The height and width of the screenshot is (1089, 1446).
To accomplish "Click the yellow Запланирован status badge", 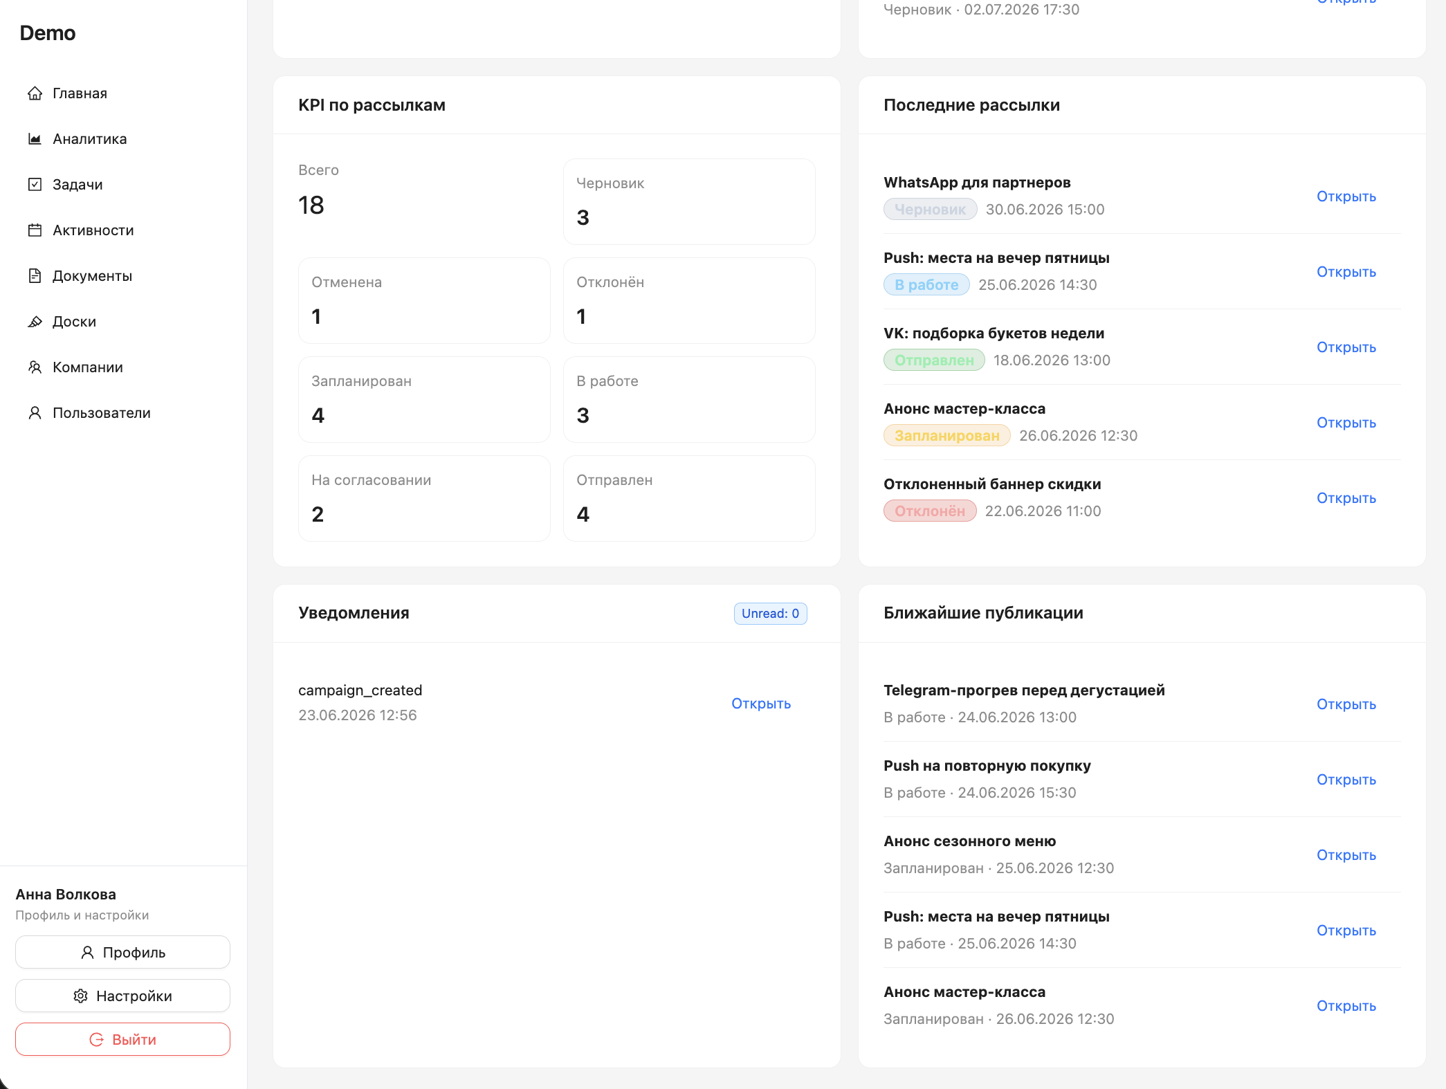I will click(x=946, y=436).
